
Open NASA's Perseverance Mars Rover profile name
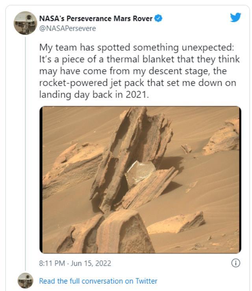pos(96,19)
